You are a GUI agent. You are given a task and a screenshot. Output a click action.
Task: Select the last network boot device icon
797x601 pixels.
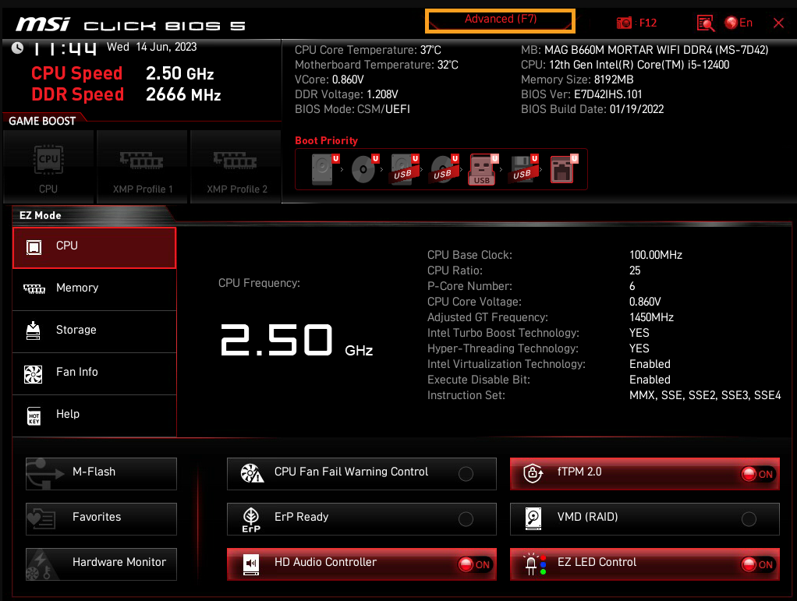(x=561, y=169)
